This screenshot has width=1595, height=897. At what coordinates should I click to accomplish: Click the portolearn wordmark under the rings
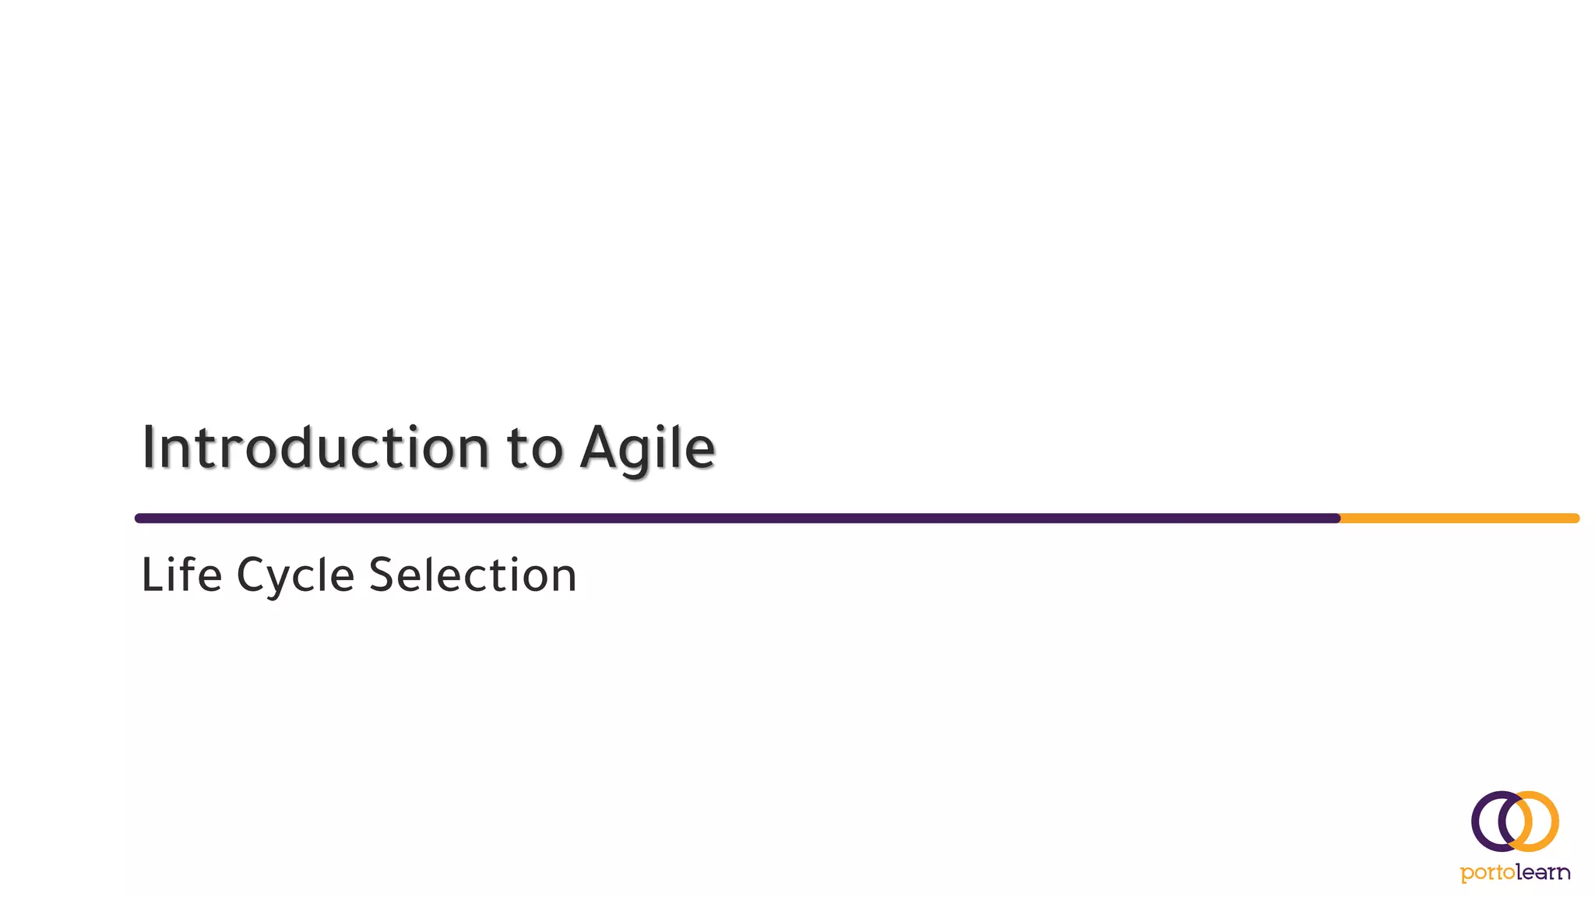point(1515,873)
